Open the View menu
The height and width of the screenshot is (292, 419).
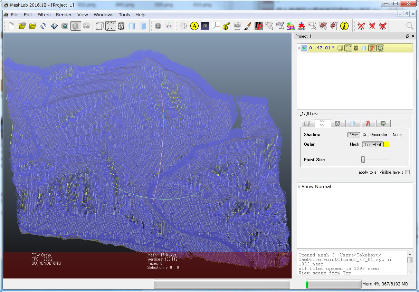tap(83, 14)
